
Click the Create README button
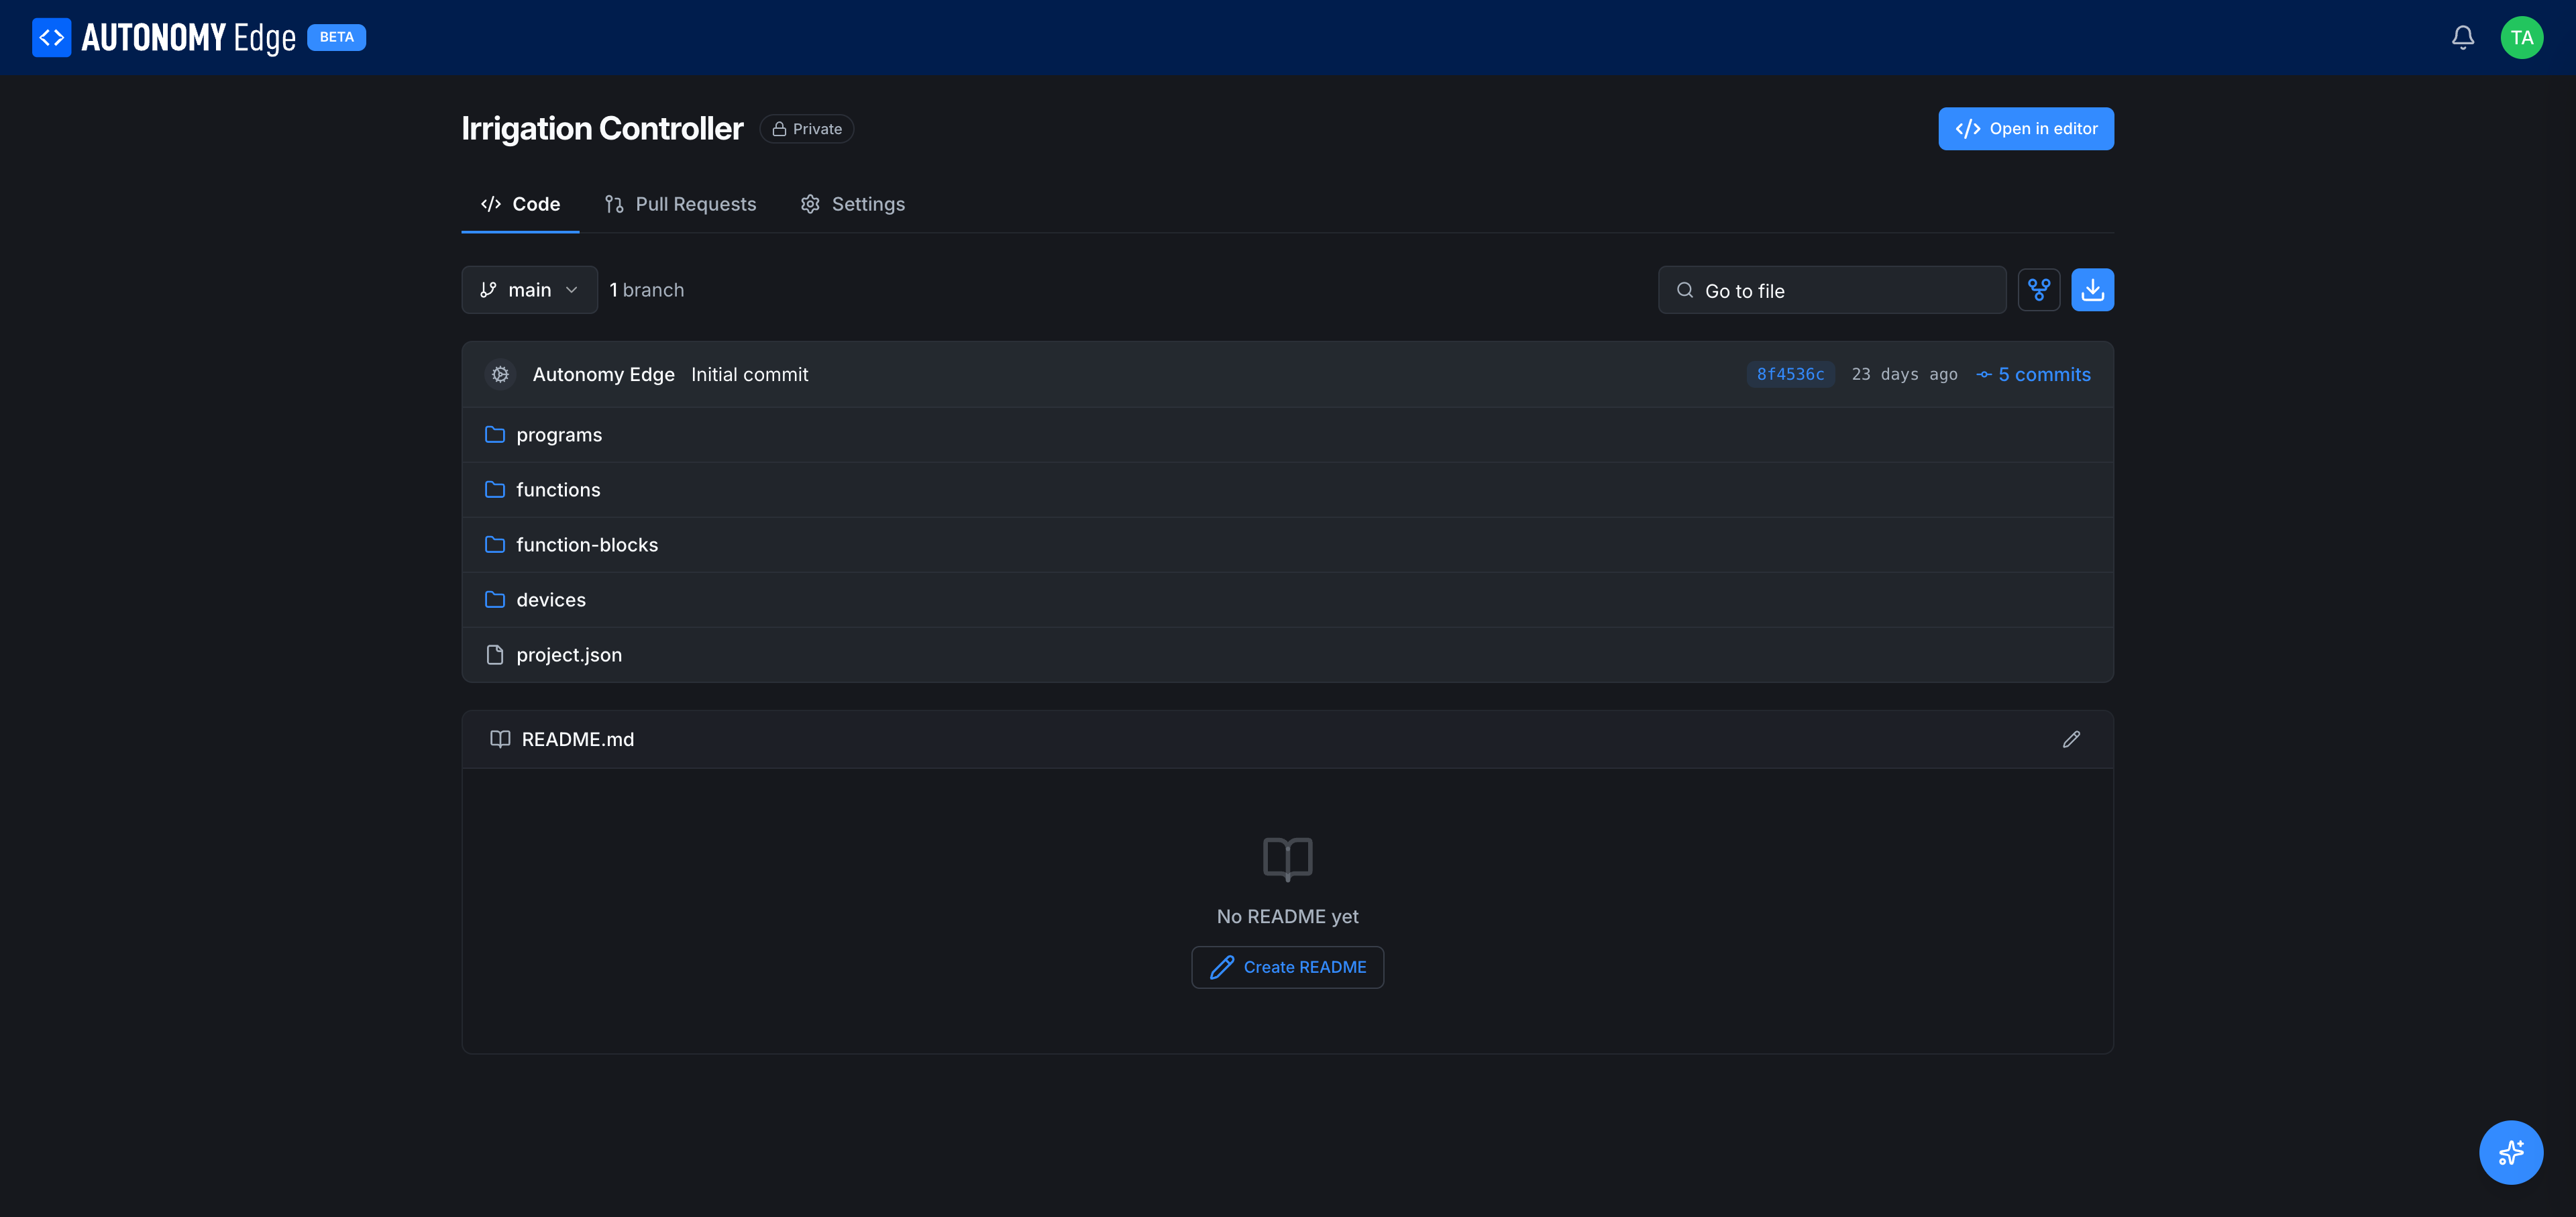pos(1287,967)
